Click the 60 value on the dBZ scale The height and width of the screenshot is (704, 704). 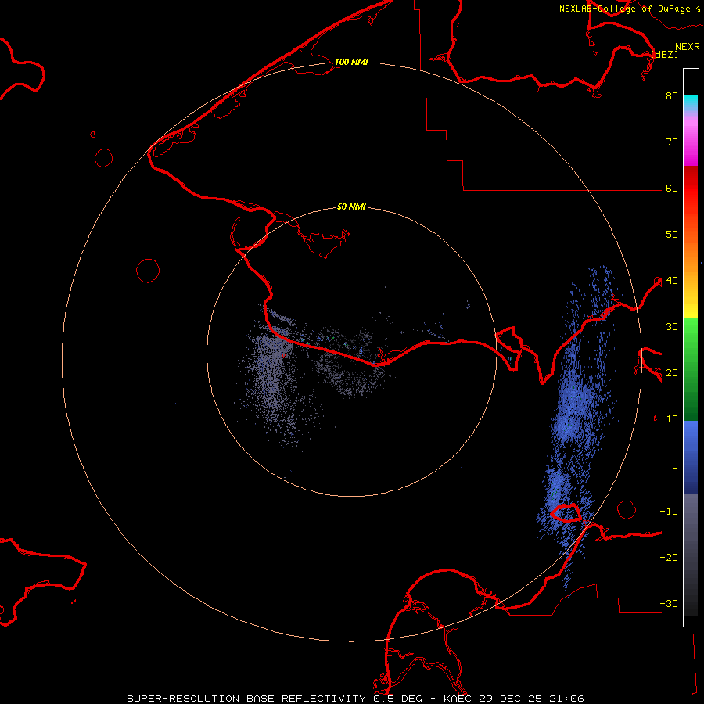(x=672, y=189)
